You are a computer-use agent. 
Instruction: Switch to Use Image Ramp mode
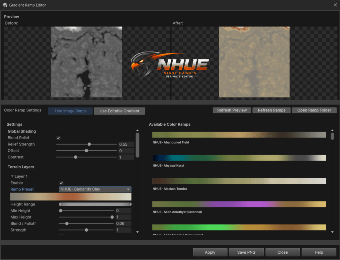[x=70, y=111]
